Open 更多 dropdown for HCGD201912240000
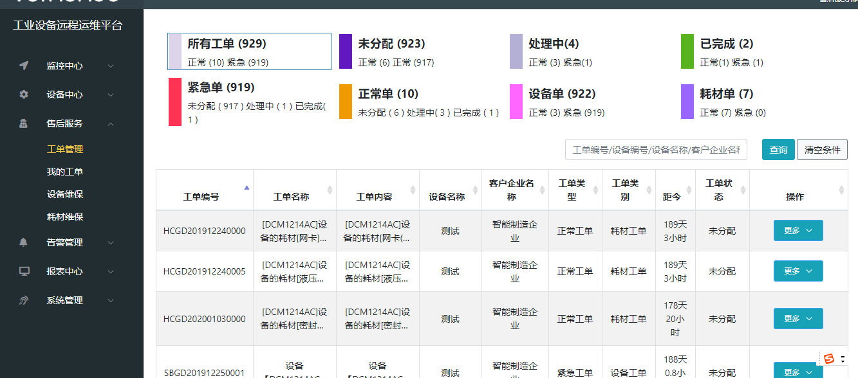 point(798,231)
